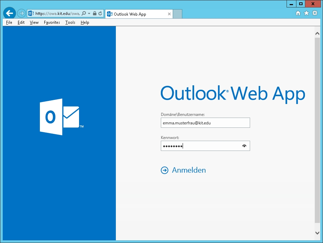
Task: Open the Tools menu
Action: [x=70, y=22]
